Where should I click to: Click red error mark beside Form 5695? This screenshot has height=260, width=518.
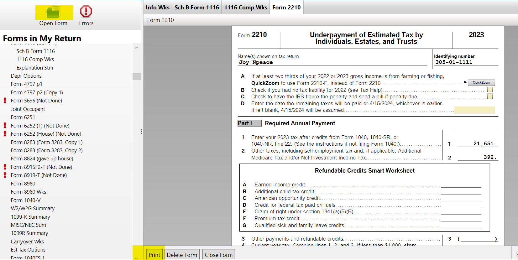click(5, 101)
